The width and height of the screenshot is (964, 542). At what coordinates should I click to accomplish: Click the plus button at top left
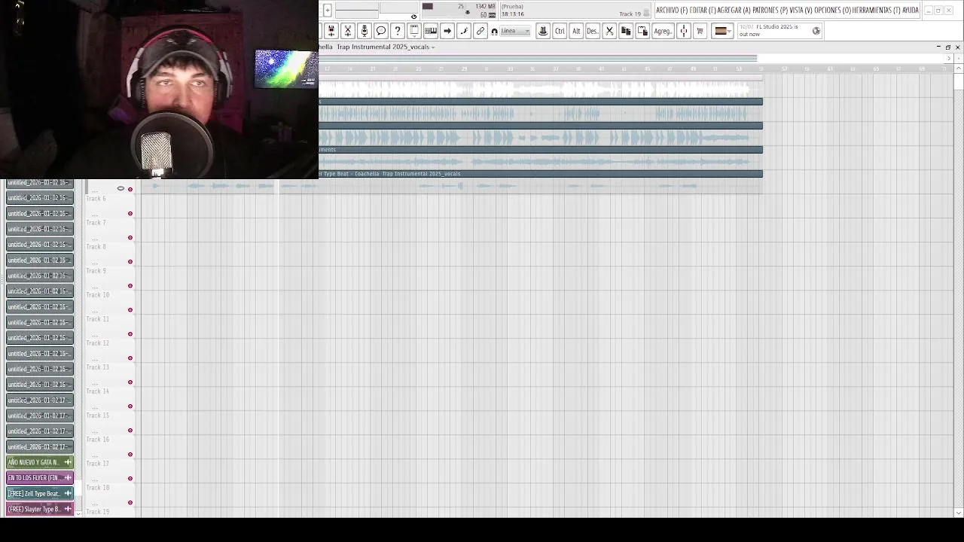pos(327,10)
